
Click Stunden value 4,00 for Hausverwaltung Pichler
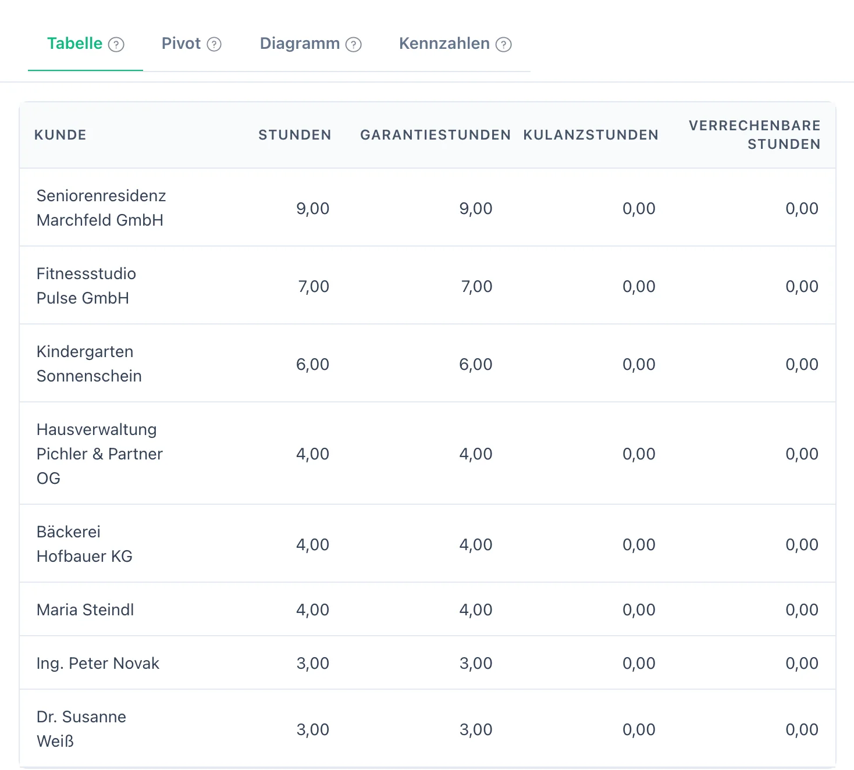[313, 454]
